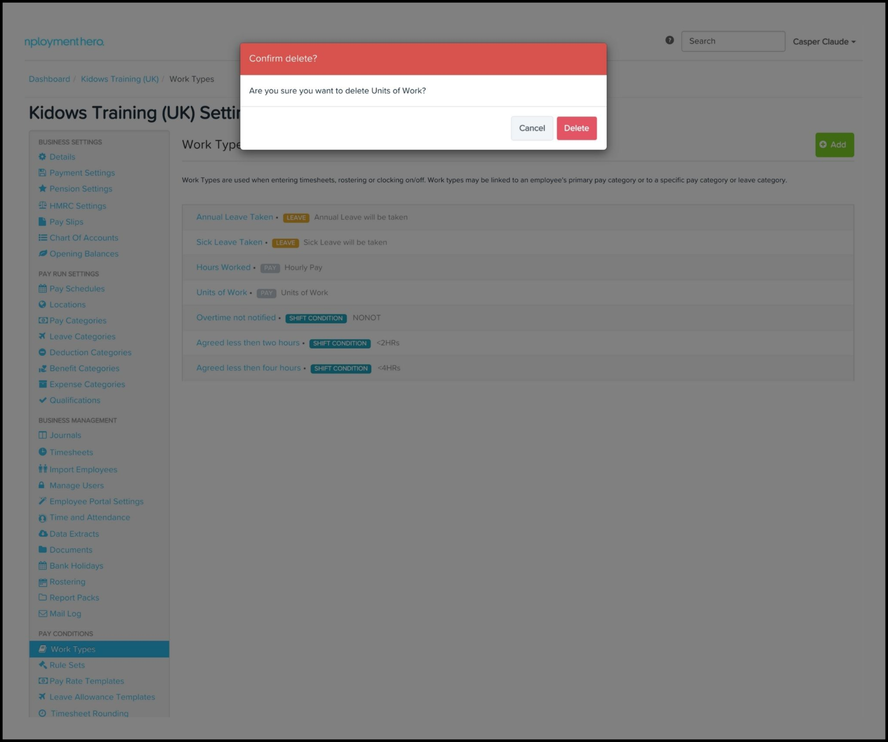Open the Hours Worked work type

pos(223,267)
